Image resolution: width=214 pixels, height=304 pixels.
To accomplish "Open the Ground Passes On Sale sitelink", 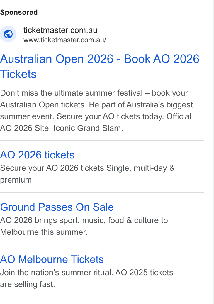I will [57, 207].
